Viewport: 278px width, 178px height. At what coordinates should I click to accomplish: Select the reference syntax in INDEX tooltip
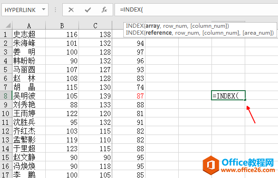[x=200, y=33]
